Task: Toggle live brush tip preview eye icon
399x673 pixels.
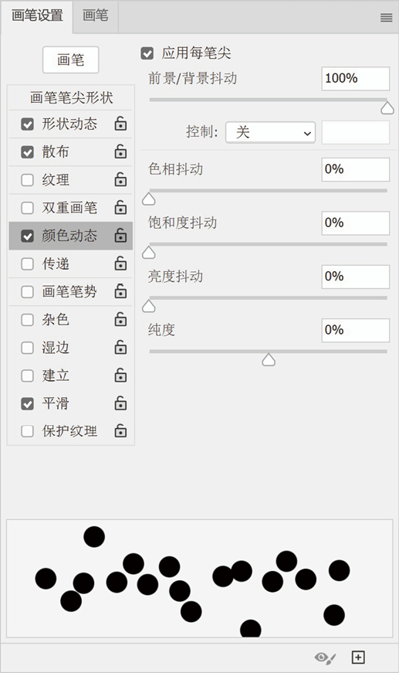Action: click(325, 657)
